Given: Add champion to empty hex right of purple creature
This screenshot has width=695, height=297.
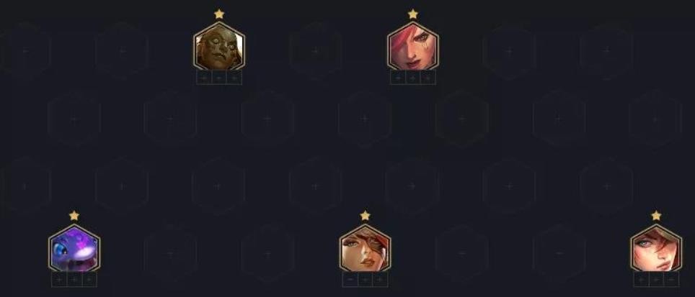Looking at the screenshot, I should 170,254.
